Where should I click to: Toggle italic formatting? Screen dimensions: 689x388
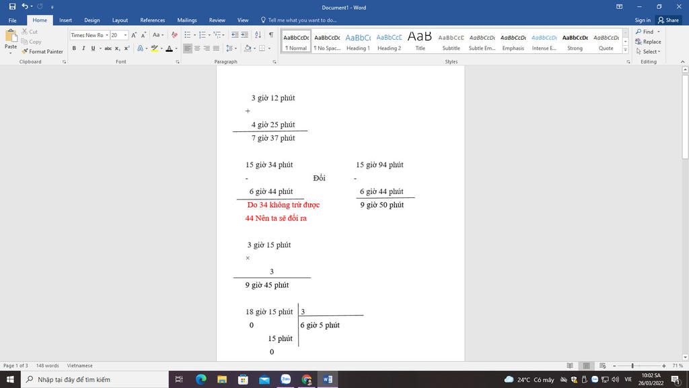[83, 48]
